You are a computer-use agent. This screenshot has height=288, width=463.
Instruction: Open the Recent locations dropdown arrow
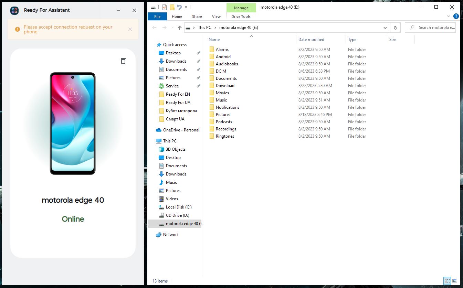173,28
